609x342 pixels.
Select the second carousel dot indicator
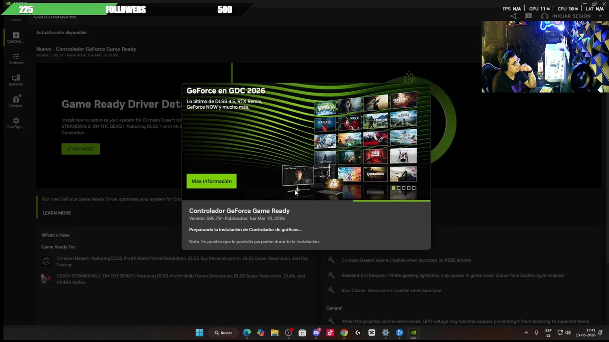click(x=399, y=188)
